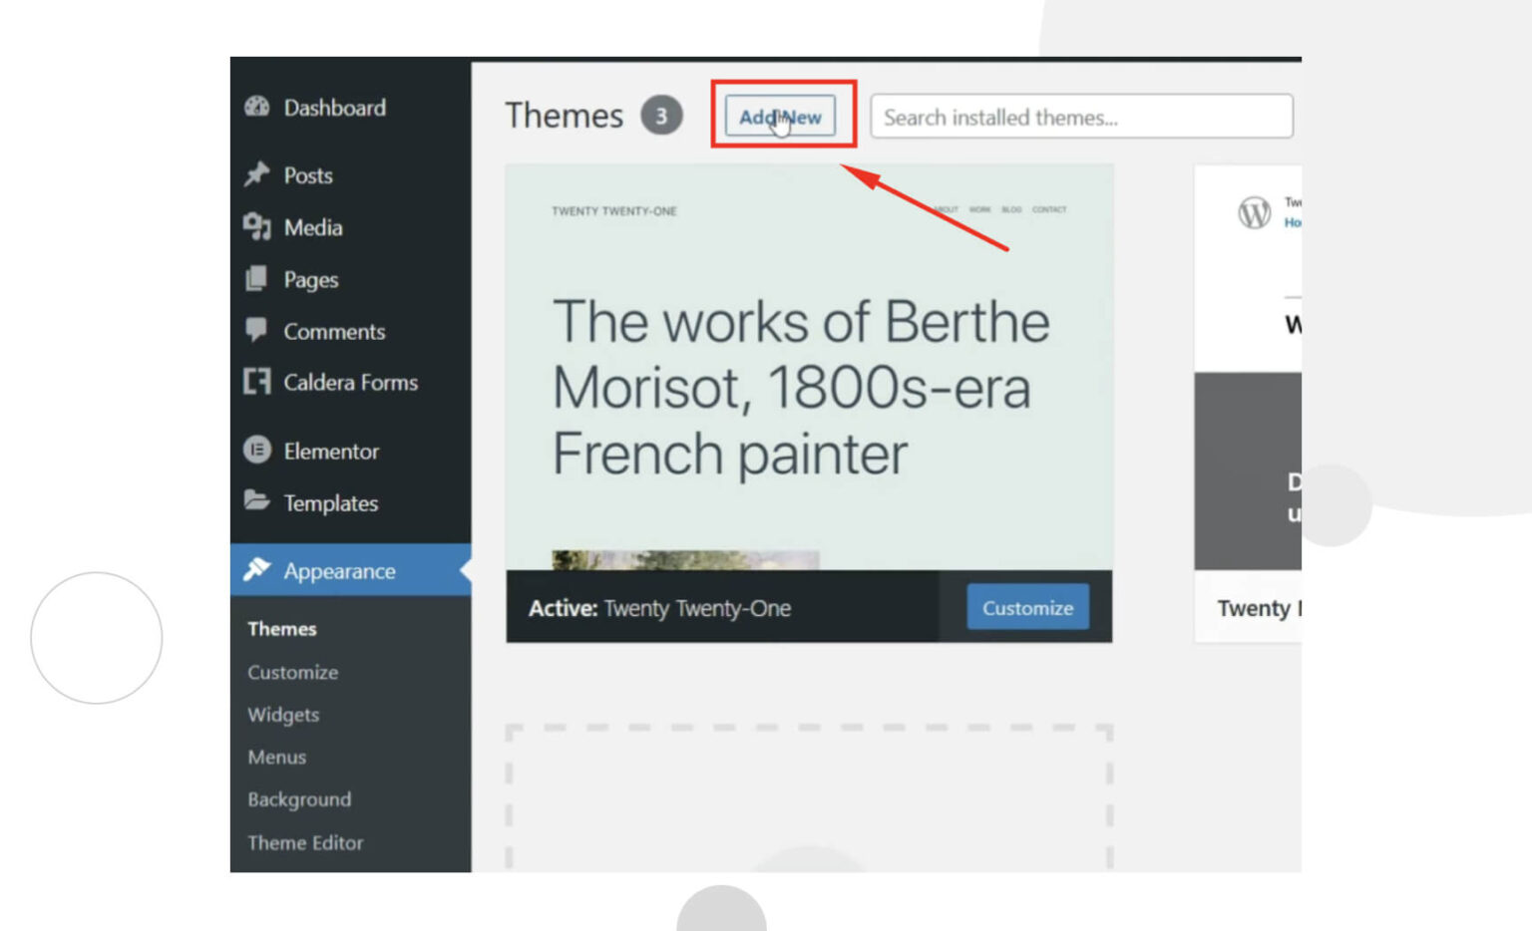Open Templates via its folder icon
The width and height of the screenshot is (1532, 931).
tap(257, 503)
